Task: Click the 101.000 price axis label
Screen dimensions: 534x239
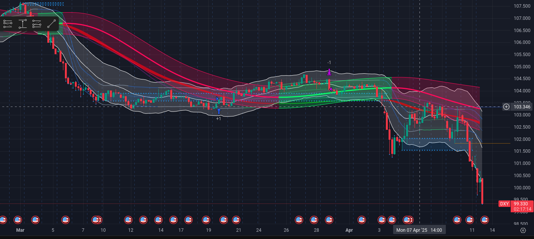Action: tap(521, 163)
